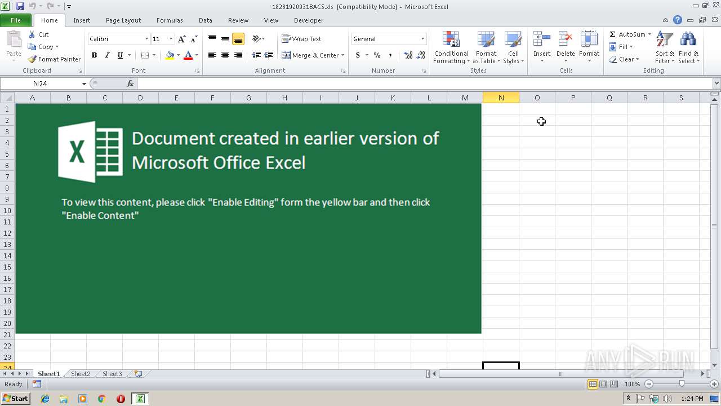This screenshot has height=406, width=721.
Task: Switch to the Insert ribbon tab
Action: [82, 20]
